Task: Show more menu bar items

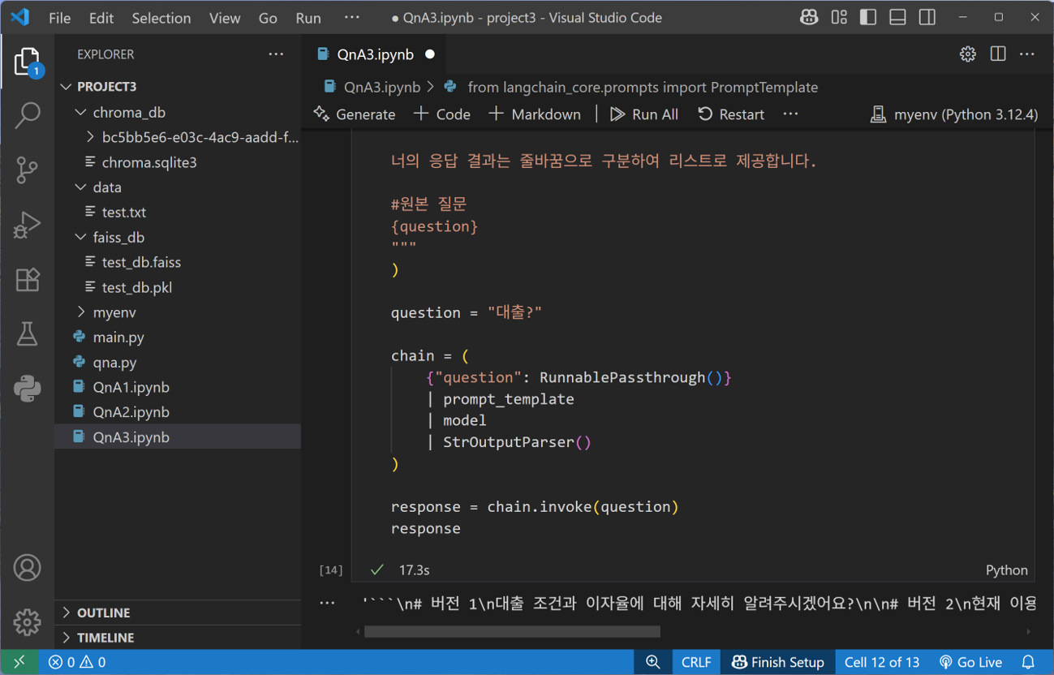Action: (x=351, y=17)
